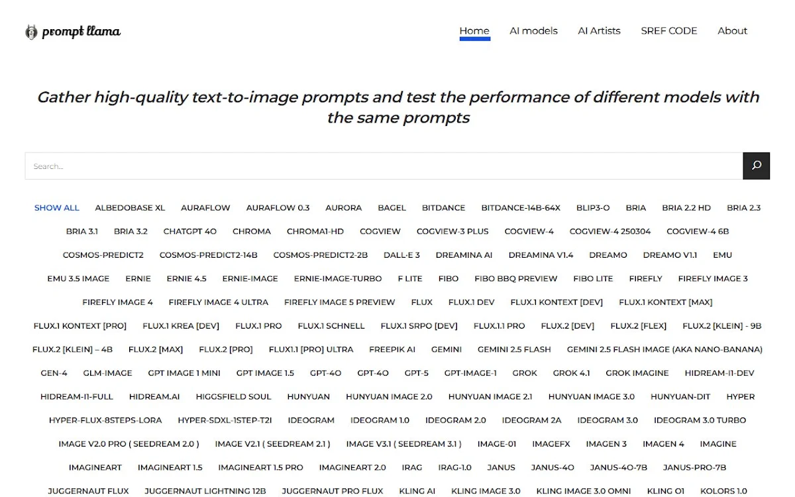
Task: Choose the GPT-5 filter
Action: [417, 373]
